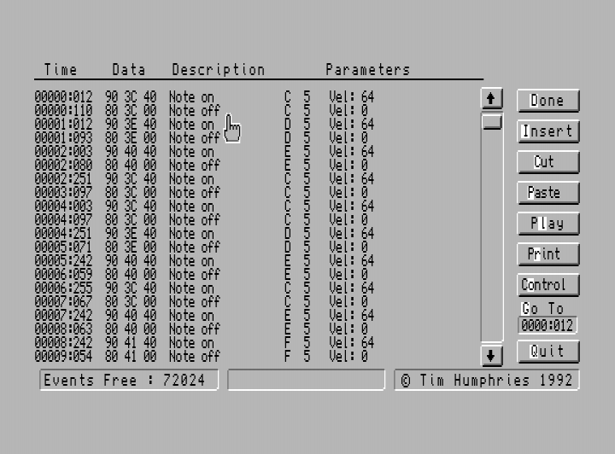The height and width of the screenshot is (454, 615).
Task: Click the scrollbar thumb handle
Action: pyautogui.click(x=492, y=121)
